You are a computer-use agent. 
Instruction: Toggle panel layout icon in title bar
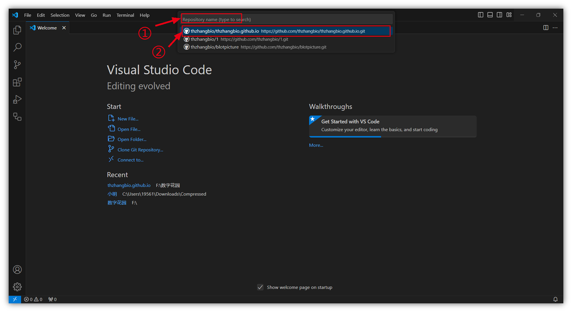pos(490,15)
